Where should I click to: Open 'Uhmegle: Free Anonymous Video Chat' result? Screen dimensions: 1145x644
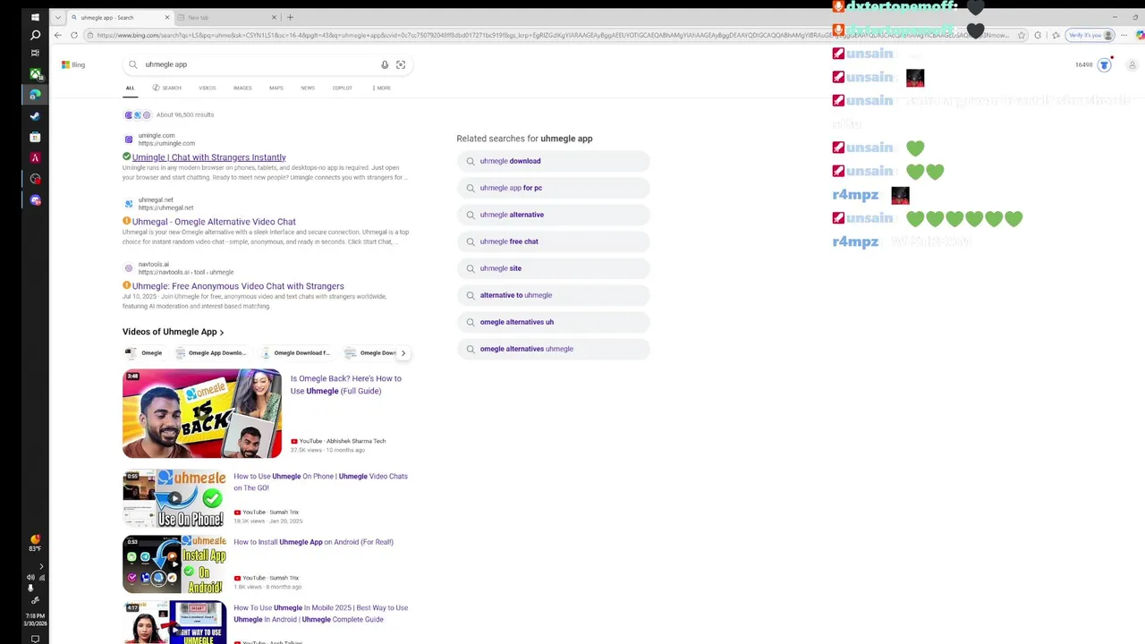[238, 286]
